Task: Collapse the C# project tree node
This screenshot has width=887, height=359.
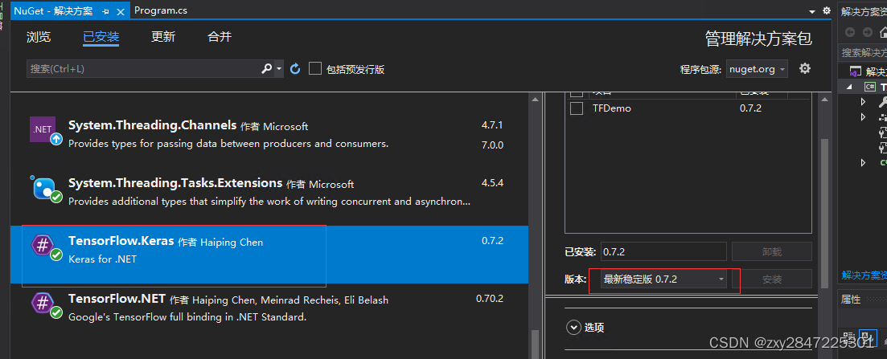Action: [848, 87]
